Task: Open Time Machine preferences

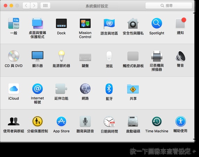Action: point(157,121)
